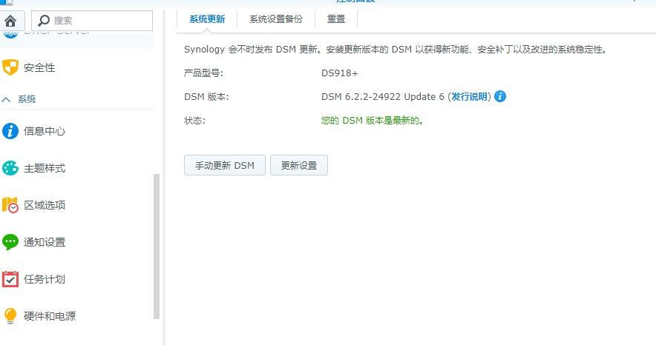This screenshot has height=345, width=656.
Task: Click the magnifier icon in search box
Action: [45, 21]
